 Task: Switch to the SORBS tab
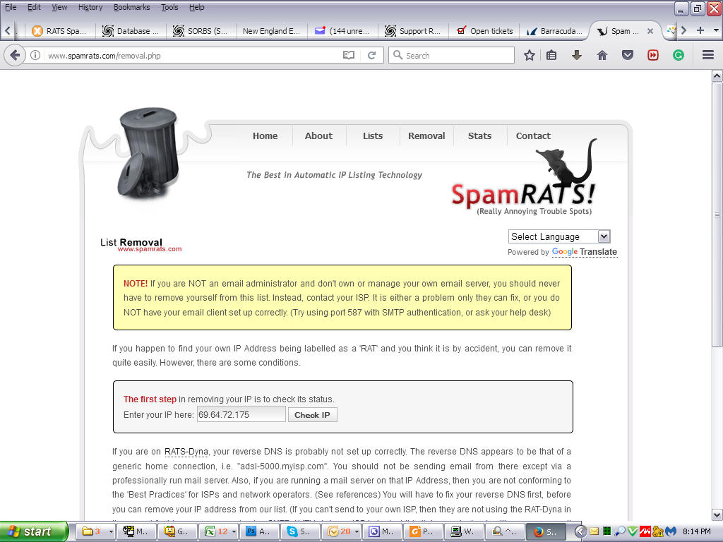coord(200,31)
